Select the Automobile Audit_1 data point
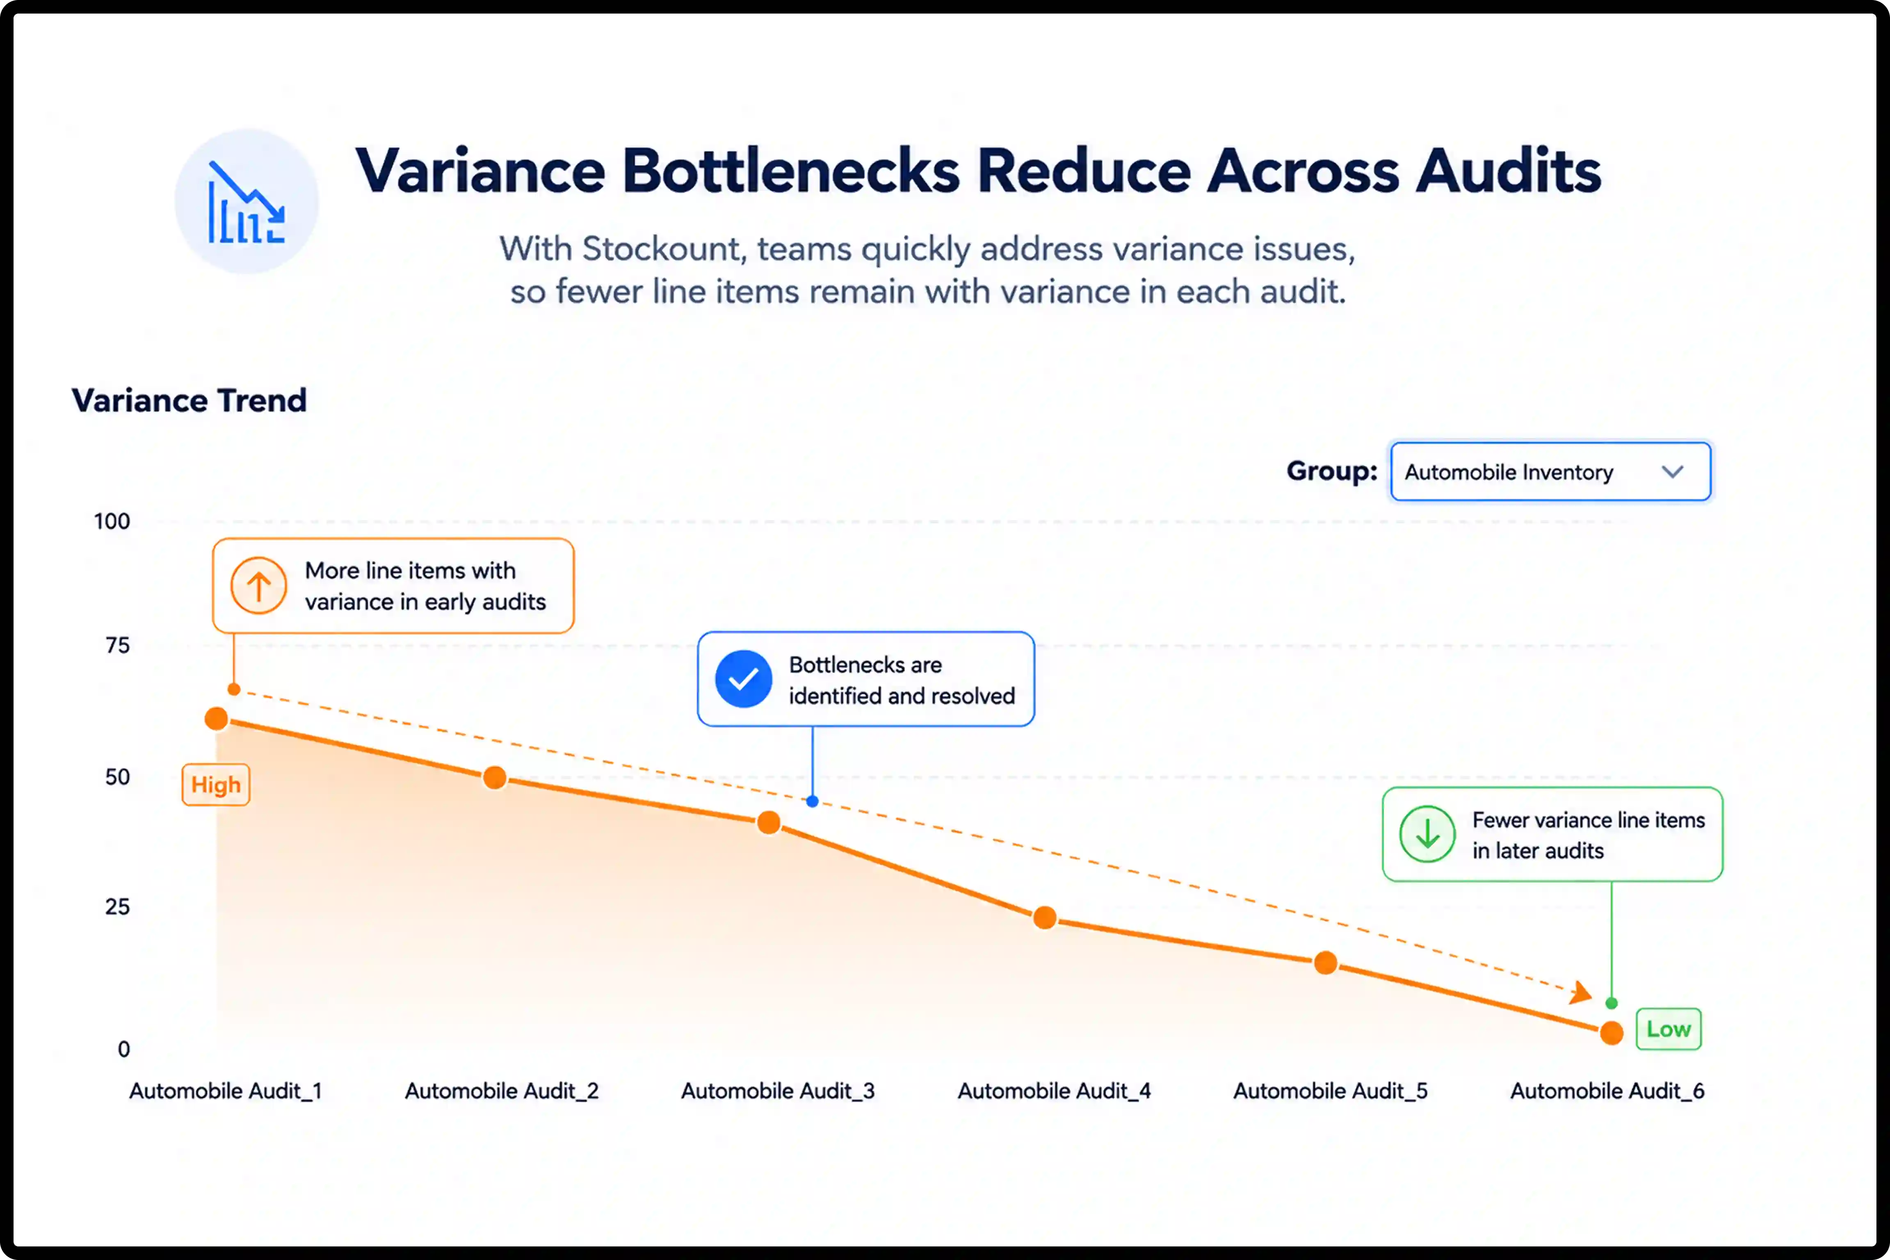Viewport: 1890px width, 1260px height. pyautogui.click(x=216, y=719)
